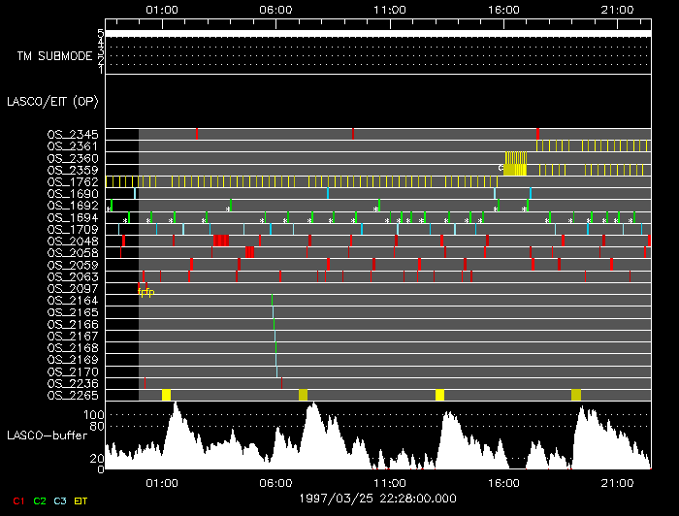
Task: Click the wide red block in OS_2058 row
Action: coord(249,252)
